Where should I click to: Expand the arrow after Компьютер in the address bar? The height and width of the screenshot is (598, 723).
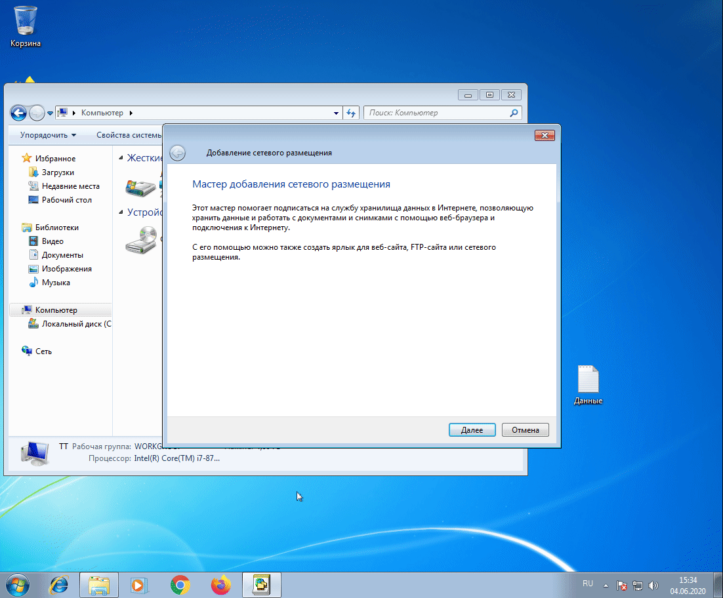coord(131,113)
